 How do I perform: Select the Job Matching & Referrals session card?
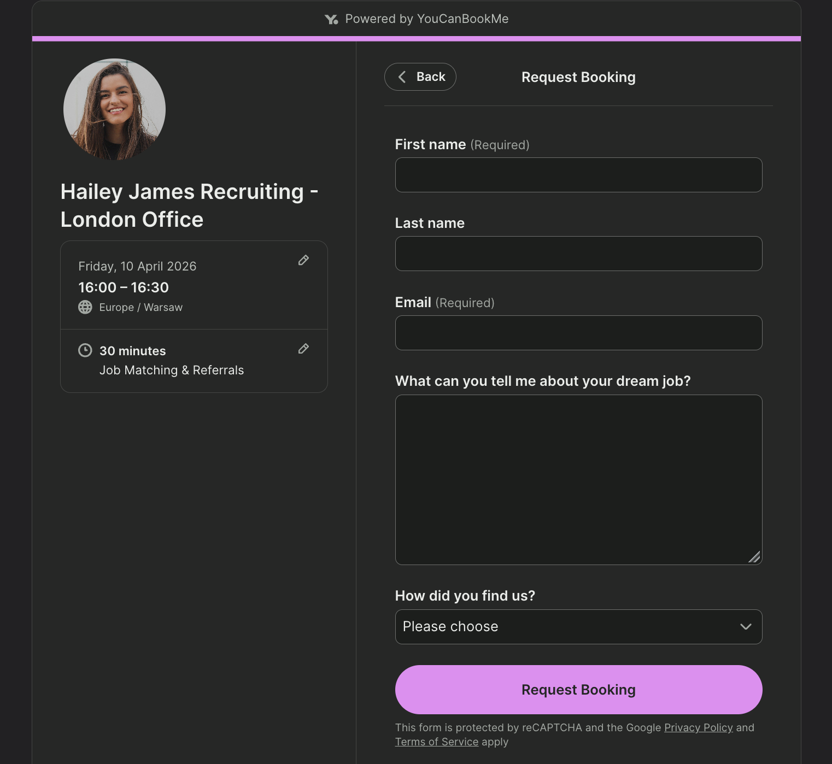194,361
